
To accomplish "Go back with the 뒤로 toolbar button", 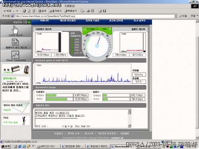I will [x=7, y=11].
